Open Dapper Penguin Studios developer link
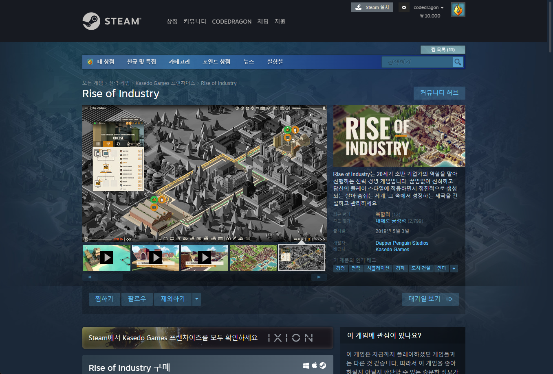The height and width of the screenshot is (374, 553). tap(402, 243)
